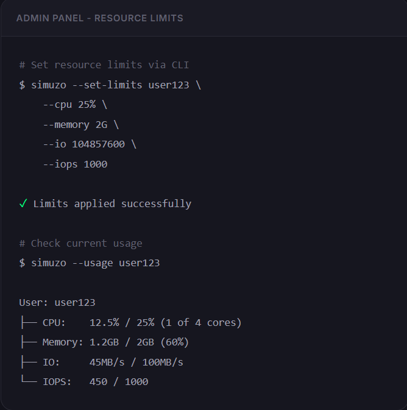This screenshot has width=407, height=410.
Task: Click the 'simuzo --set-limits user123' command line
Action: coord(110,85)
